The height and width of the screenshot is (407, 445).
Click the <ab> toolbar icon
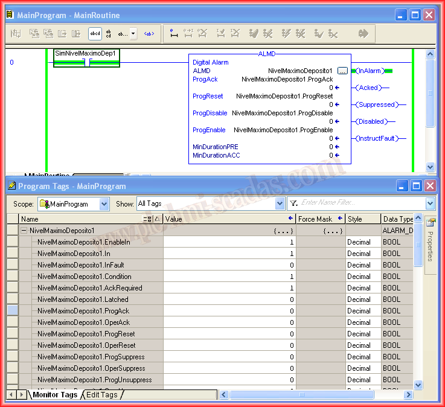point(149,34)
